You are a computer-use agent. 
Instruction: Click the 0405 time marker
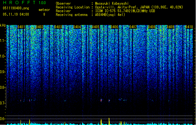pos(96,27)
